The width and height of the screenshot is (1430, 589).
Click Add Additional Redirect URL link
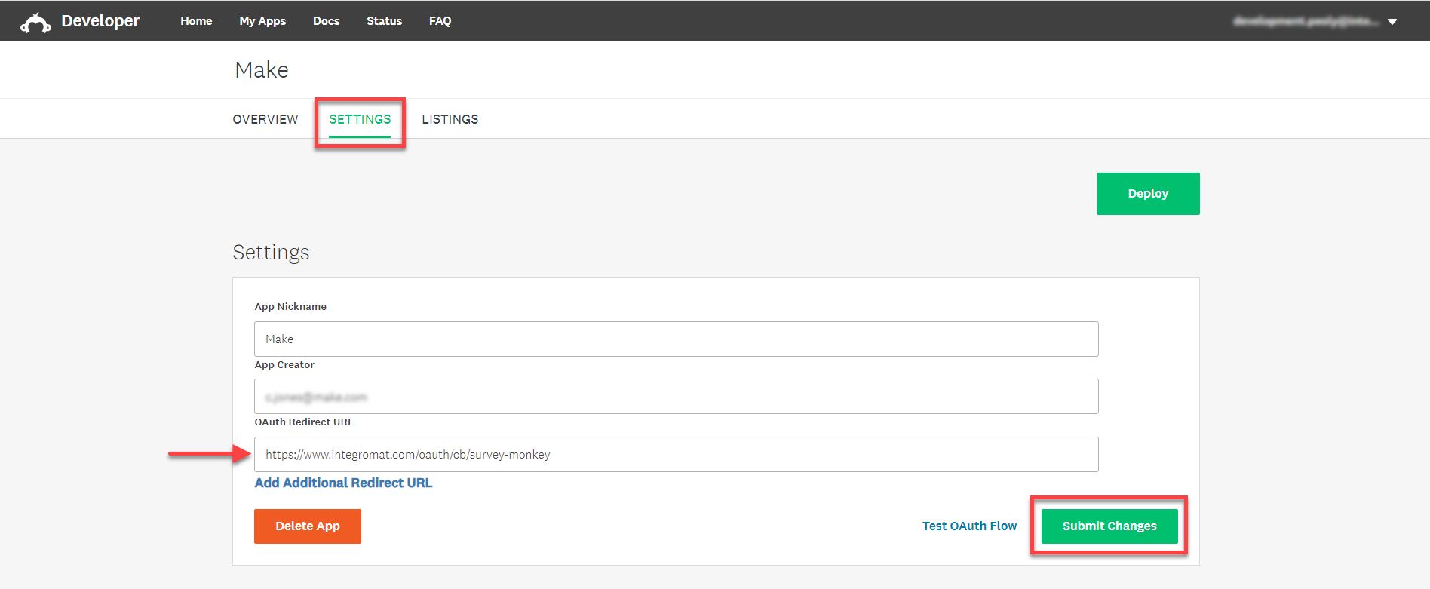click(x=343, y=483)
